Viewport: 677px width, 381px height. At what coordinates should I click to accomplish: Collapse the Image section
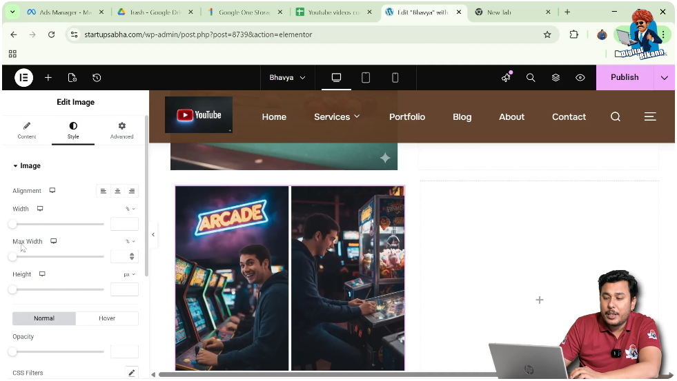[27, 165]
